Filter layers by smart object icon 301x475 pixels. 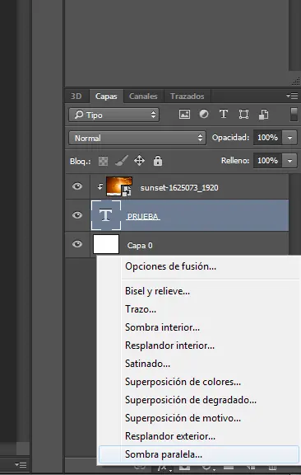[x=263, y=114]
